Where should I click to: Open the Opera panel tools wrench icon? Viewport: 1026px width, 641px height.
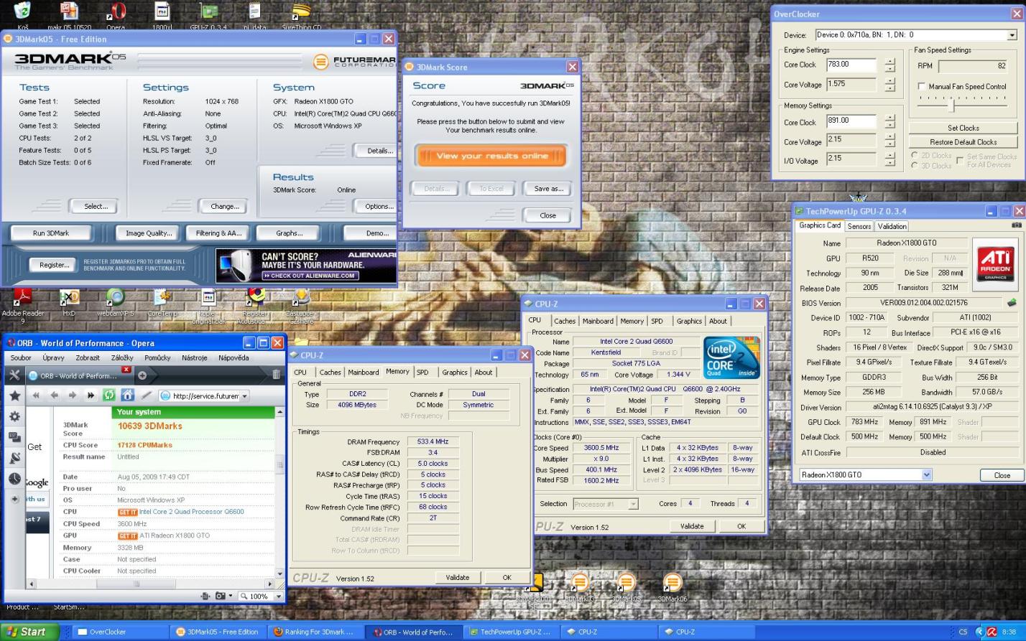[14, 375]
